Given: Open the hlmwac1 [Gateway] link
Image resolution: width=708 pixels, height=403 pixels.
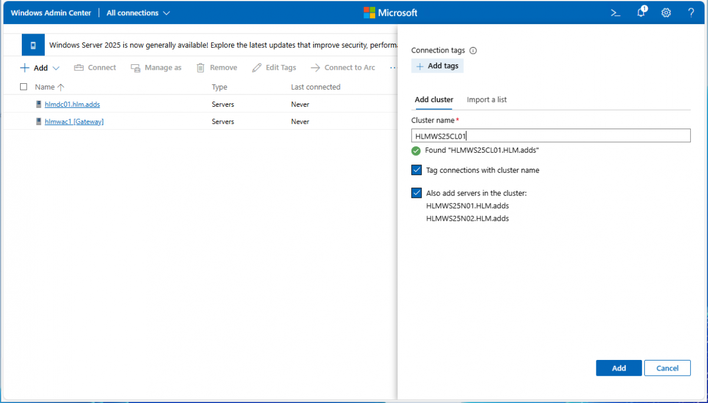Looking at the screenshot, I should [74, 122].
